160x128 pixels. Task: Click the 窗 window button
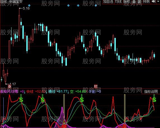139,2
